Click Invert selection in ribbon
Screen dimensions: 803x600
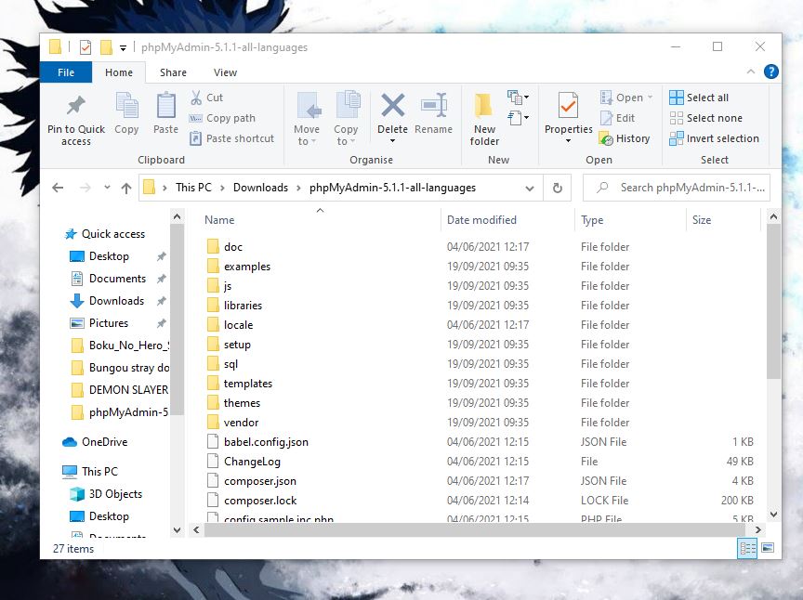point(714,138)
